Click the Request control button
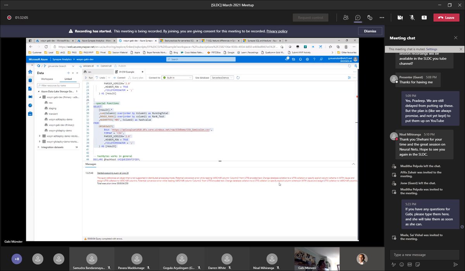 click(310, 17)
